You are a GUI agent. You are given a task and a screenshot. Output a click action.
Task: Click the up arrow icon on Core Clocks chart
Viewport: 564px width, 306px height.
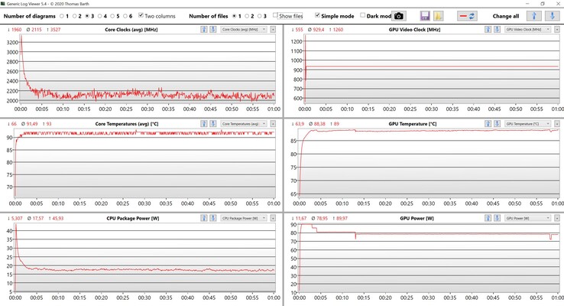click(x=204, y=29)
